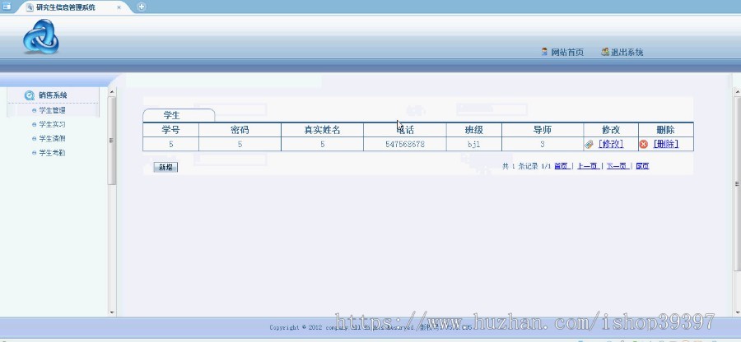Screen dimensions: 741x342
Task: Click the class cell bj1
Action: tap(473, 145)
